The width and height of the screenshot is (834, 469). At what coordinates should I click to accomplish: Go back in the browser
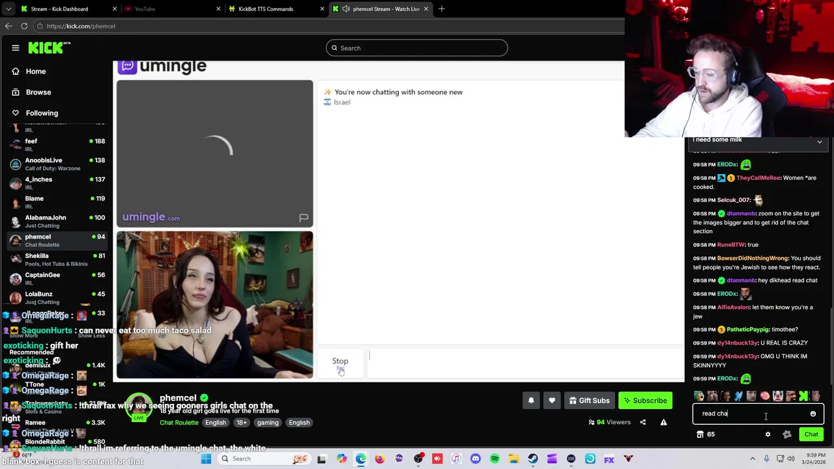click(8, 26)
